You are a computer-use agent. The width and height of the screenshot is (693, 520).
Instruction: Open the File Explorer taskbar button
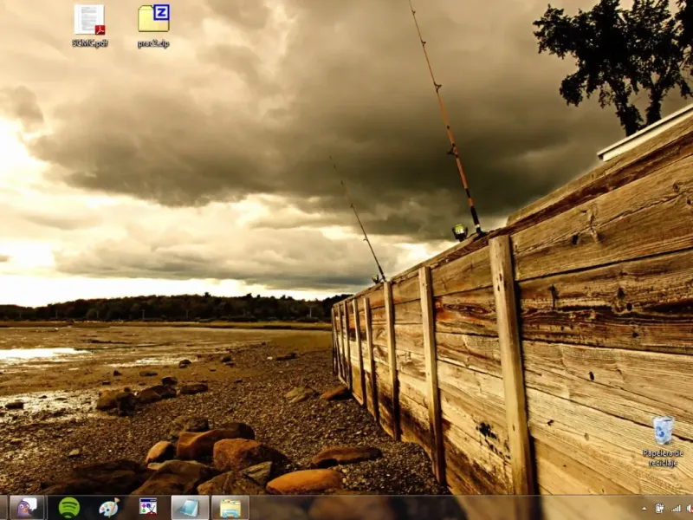click(230, 508)
